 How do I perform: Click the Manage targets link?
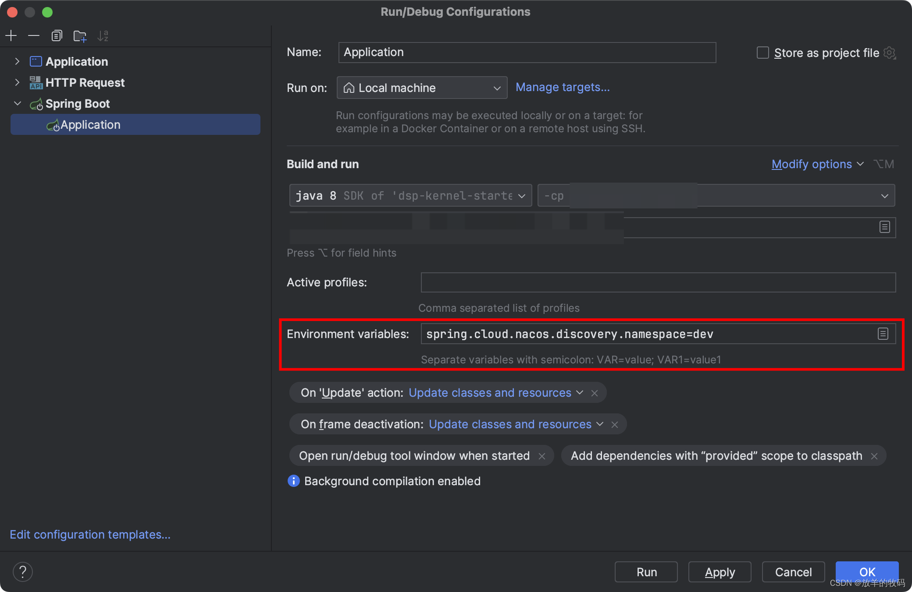click(x=563, y=87)
